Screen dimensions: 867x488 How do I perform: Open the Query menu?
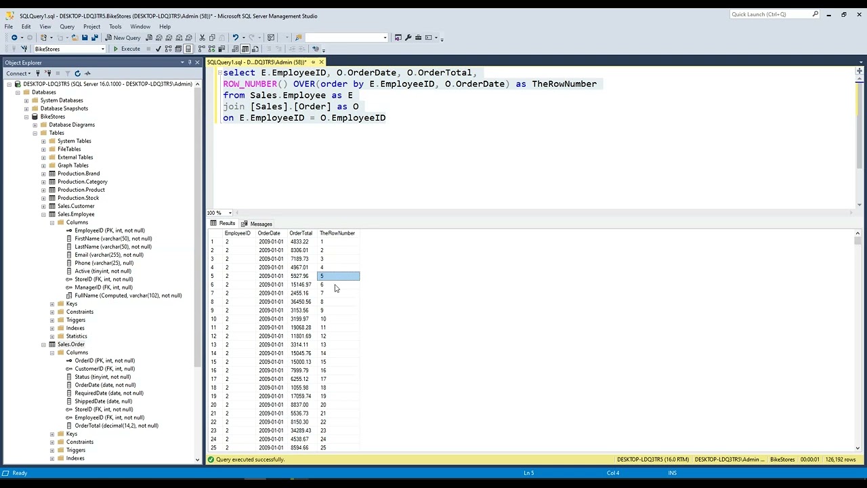pyautogui.click(x=67, y=26)
